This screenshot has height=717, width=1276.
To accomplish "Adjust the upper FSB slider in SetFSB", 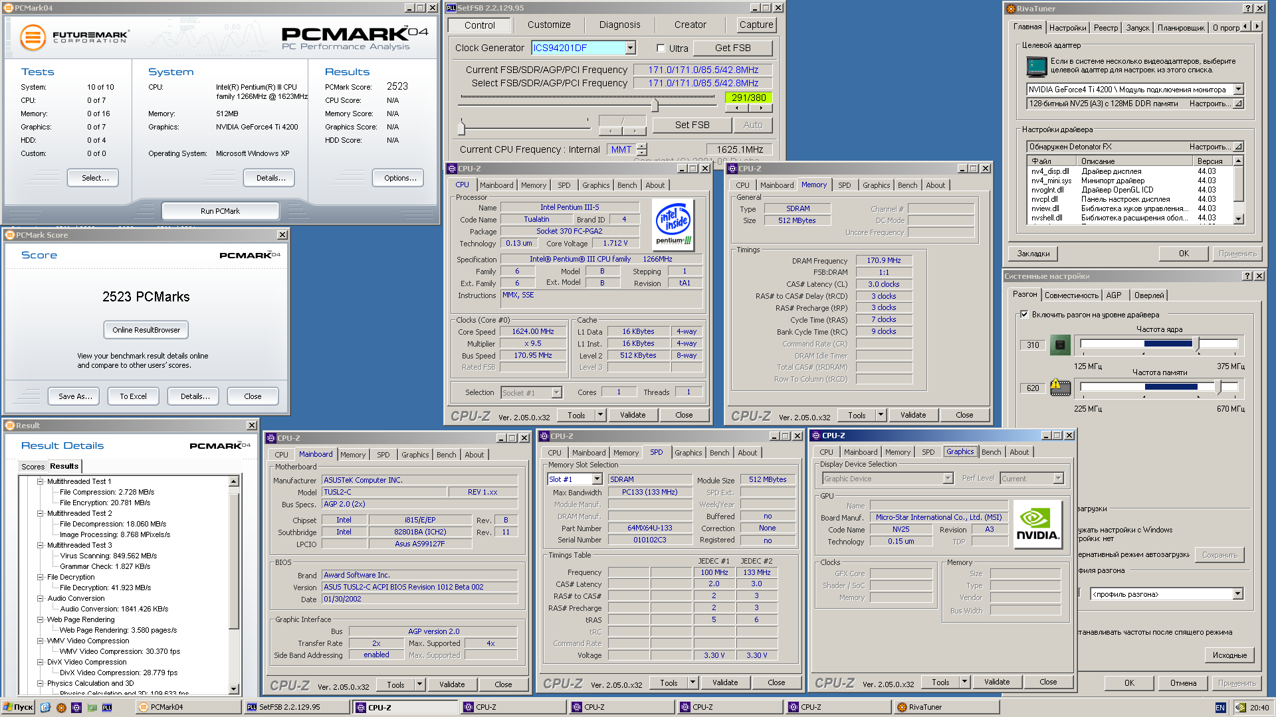I will 655,104.
